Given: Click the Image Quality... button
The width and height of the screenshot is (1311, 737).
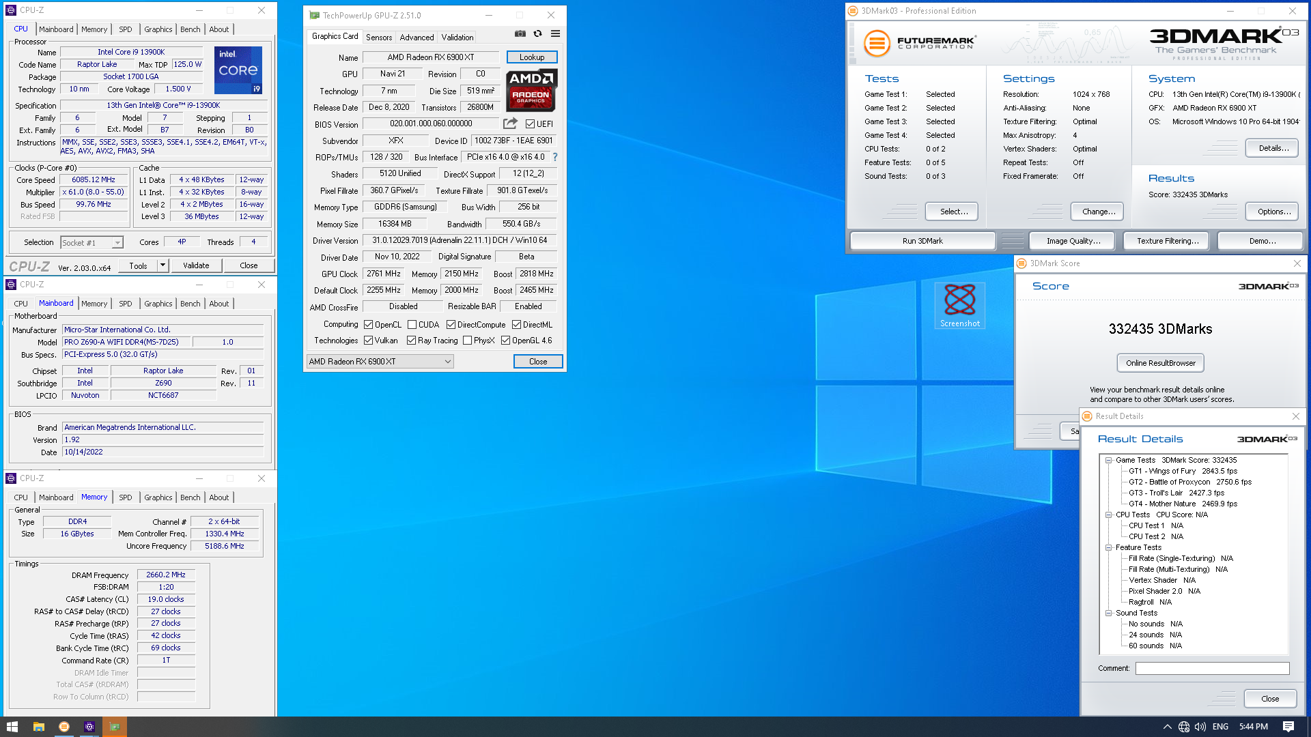Looking at the screenshot, I should (1073, 241).
